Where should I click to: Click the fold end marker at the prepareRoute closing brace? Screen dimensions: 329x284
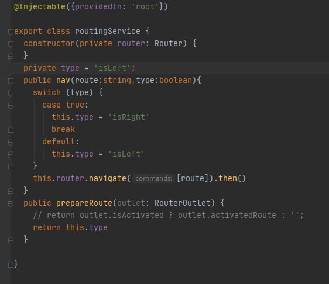(x=11, y=240)
